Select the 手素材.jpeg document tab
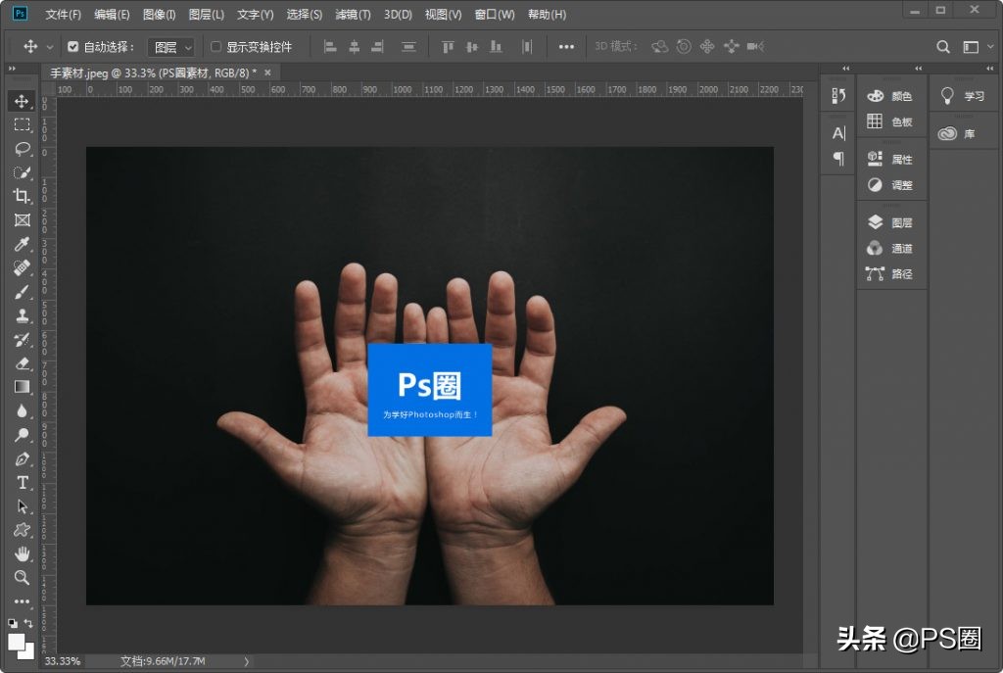1003x673 pixels. click(x=154, y=72)
